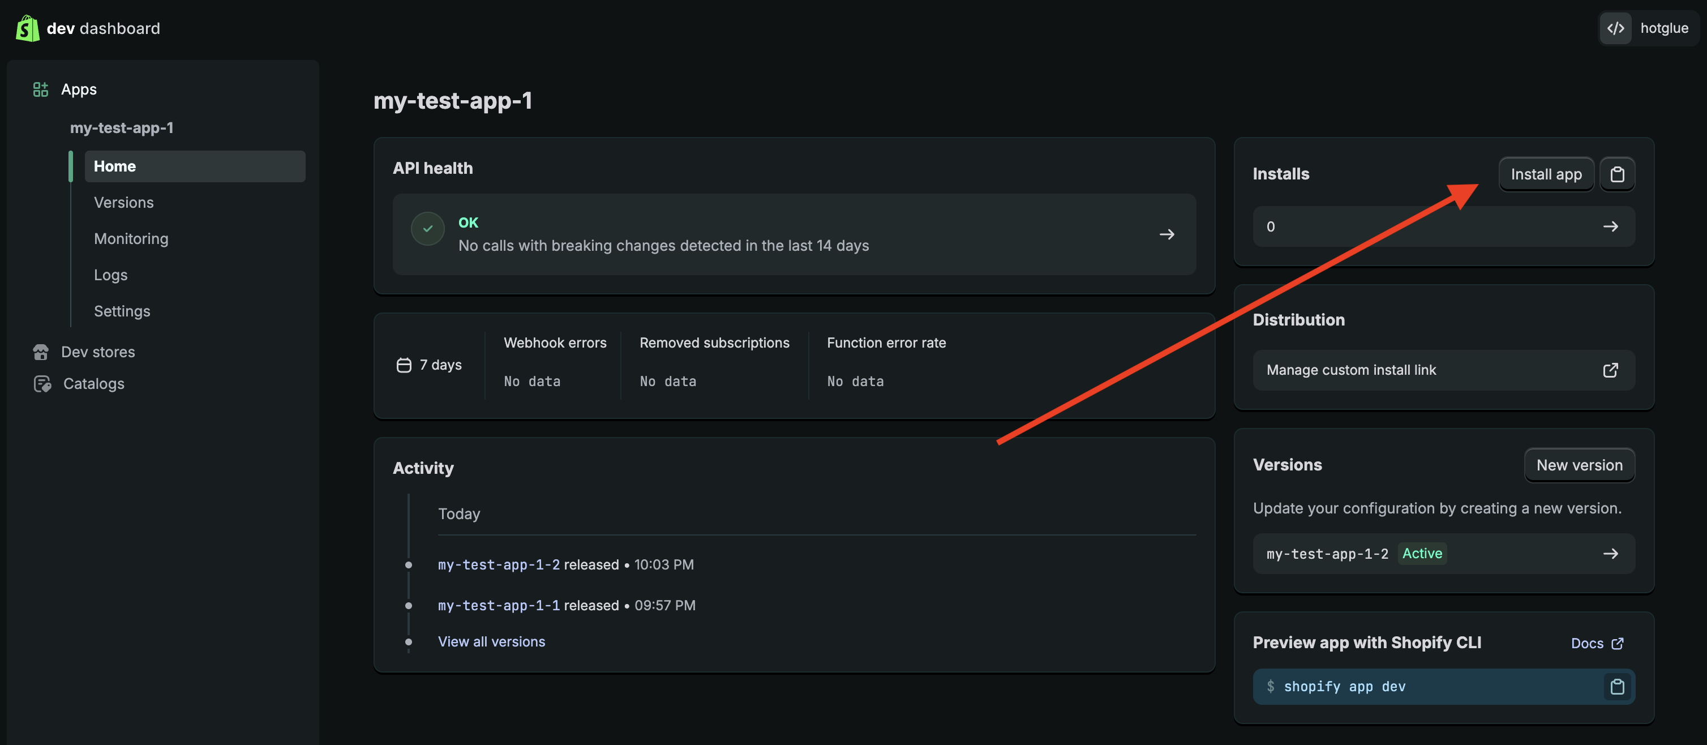Go to Versions in sidebar
This screenshot has height=745, width=1707.
(124, 202)
